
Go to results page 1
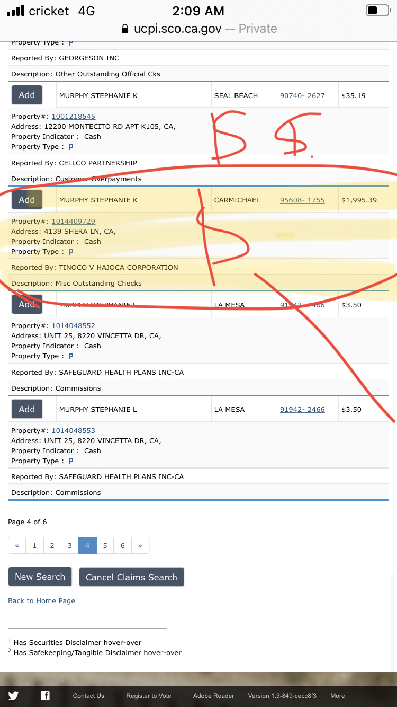click(34, 545)
